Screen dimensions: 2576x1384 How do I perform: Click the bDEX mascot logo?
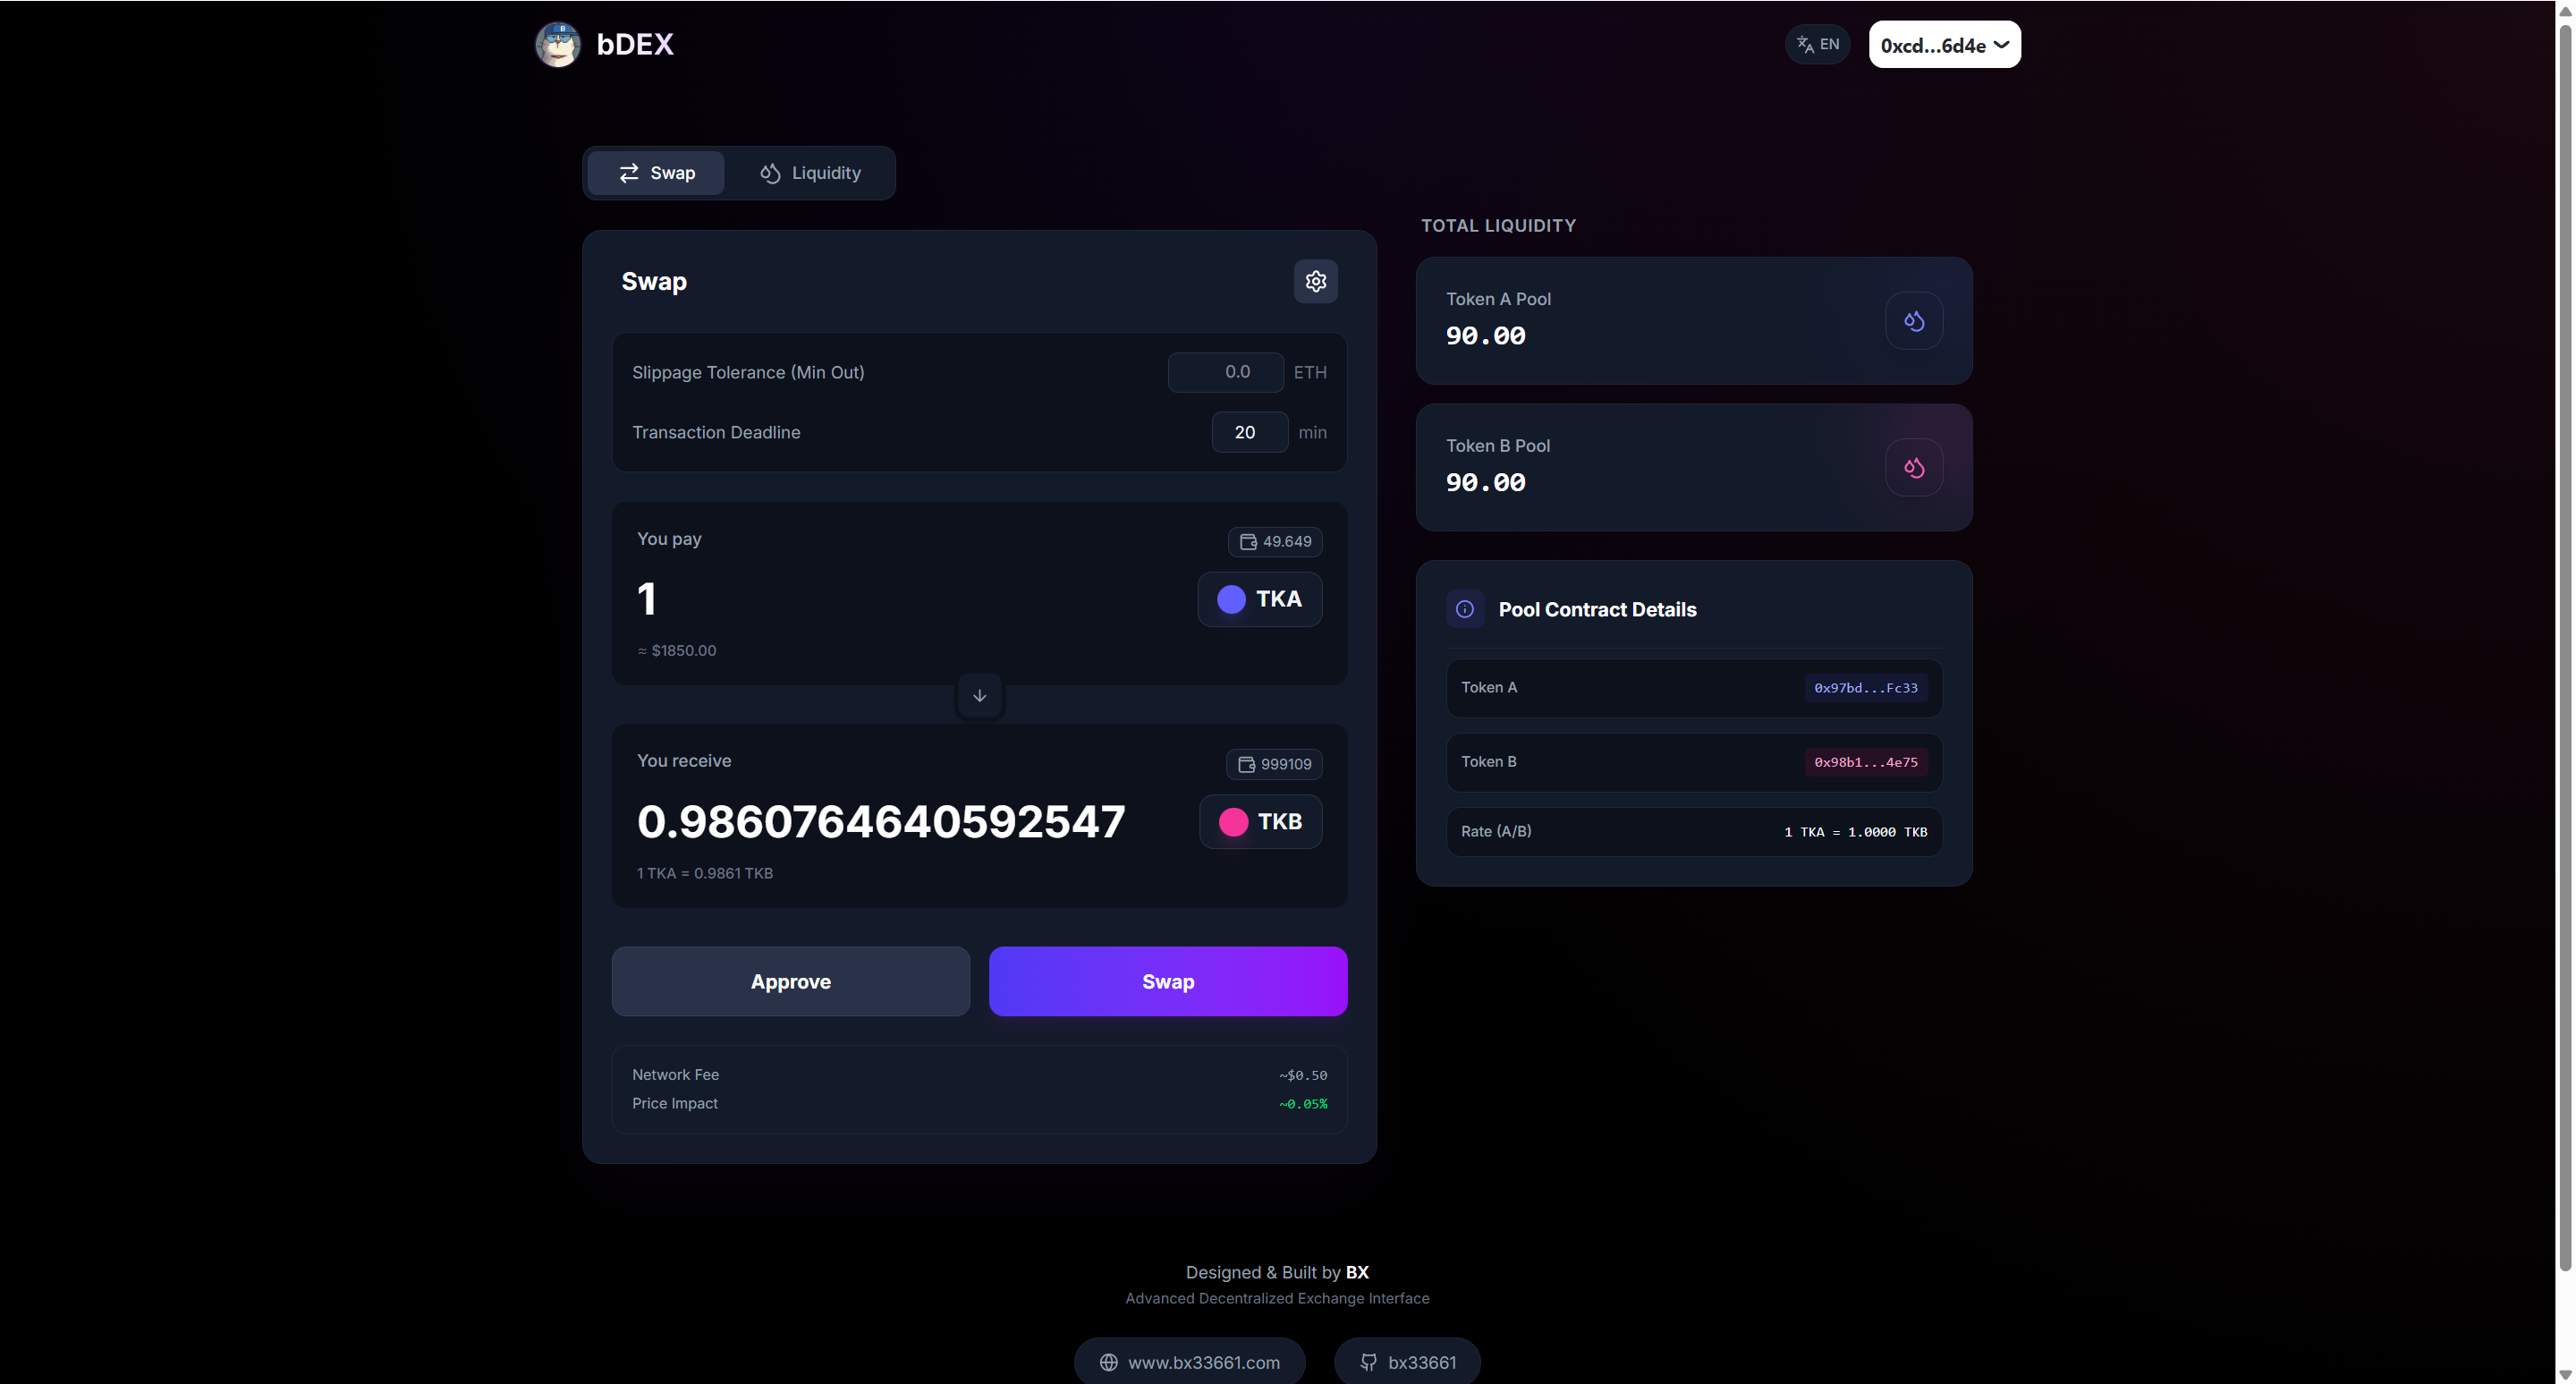point(557,45)
